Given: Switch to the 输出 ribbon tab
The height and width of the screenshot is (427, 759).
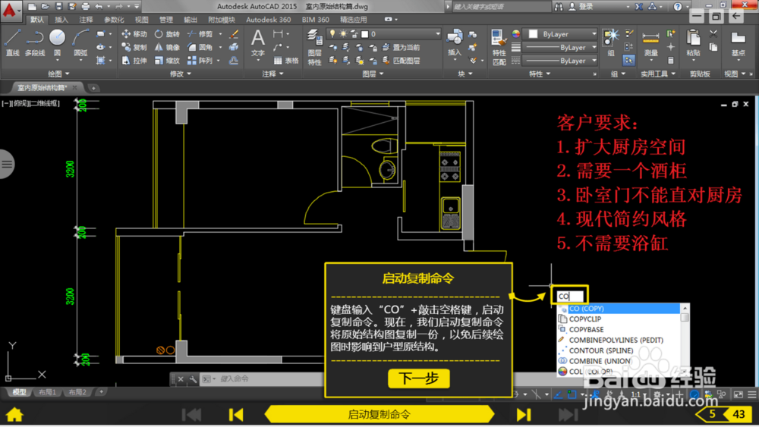Looking at the screenshot, I should click(191, 20).
